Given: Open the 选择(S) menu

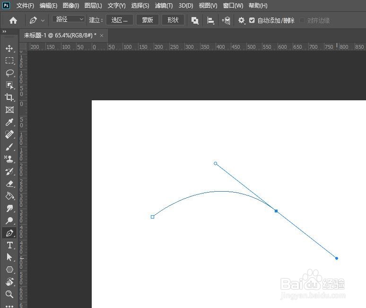Looking at the screenshot, I should 140,5.
